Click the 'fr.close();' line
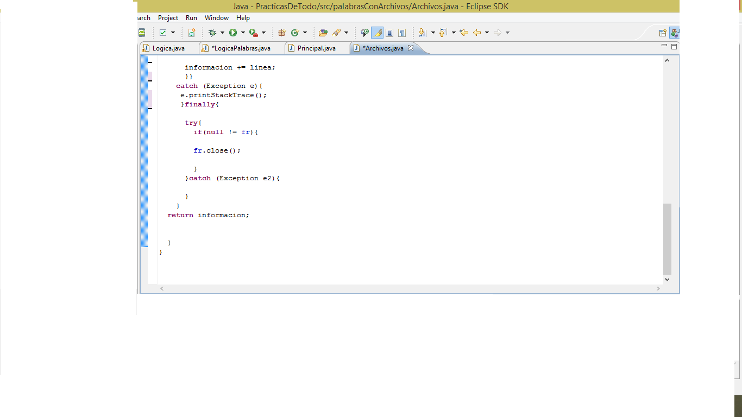 (217, 150)
